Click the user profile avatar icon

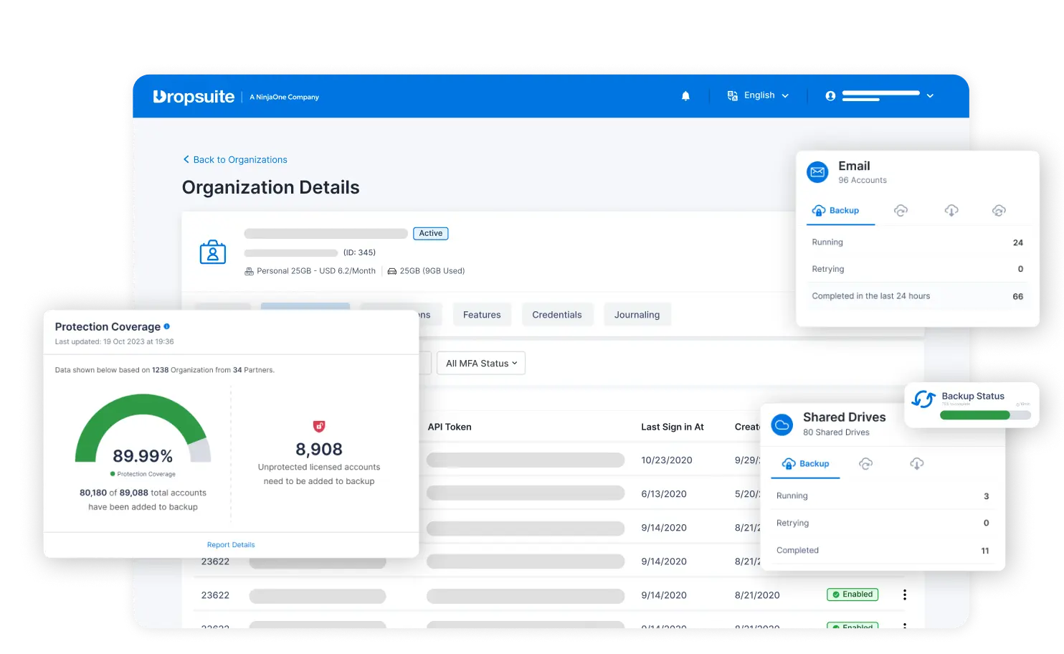pyautogui.click(x=830, y=96)
